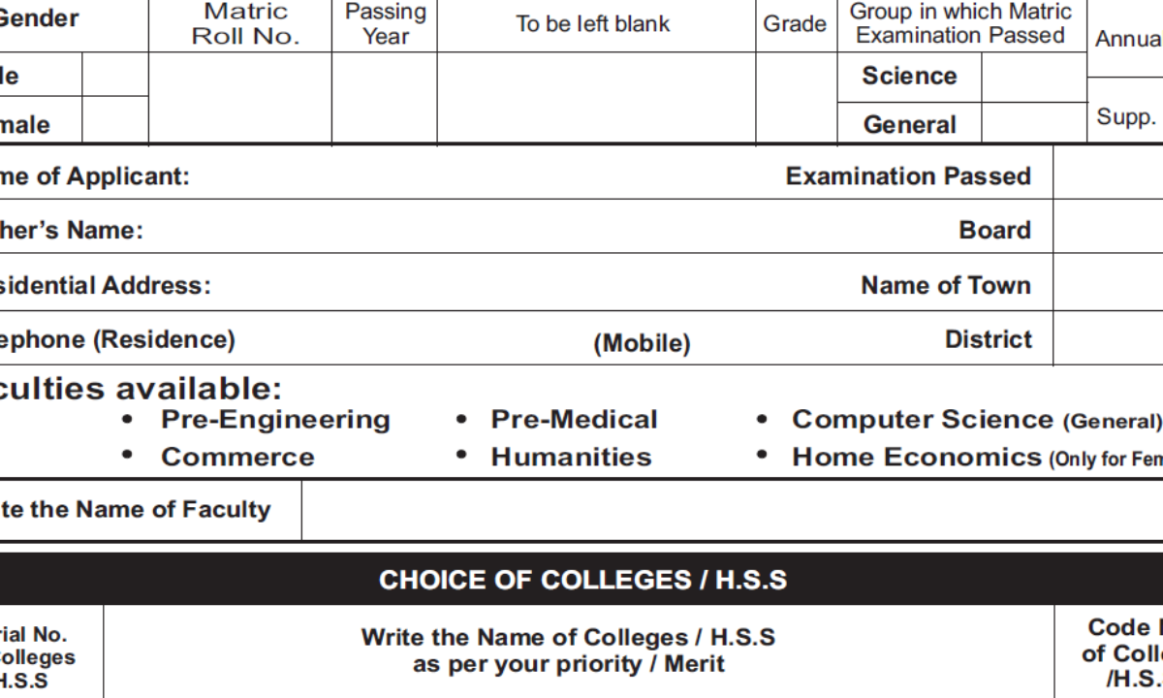The width and height of the screenshot is (1163, 698).
Task: Select the Humanities faculty text
Action: point(571,457)
